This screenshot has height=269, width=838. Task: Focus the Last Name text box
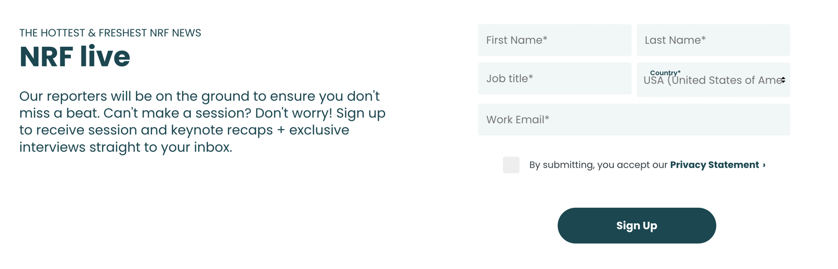click(x=713, y=40)
